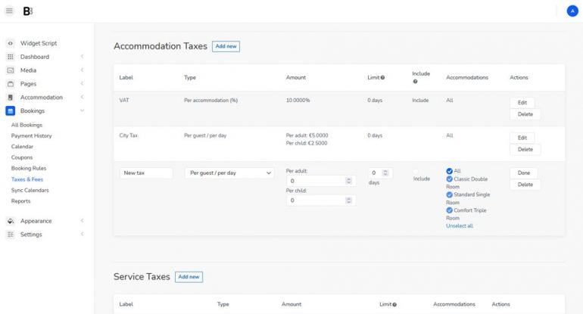
Task: Open the user avatar menu
Action: (572, 11)
